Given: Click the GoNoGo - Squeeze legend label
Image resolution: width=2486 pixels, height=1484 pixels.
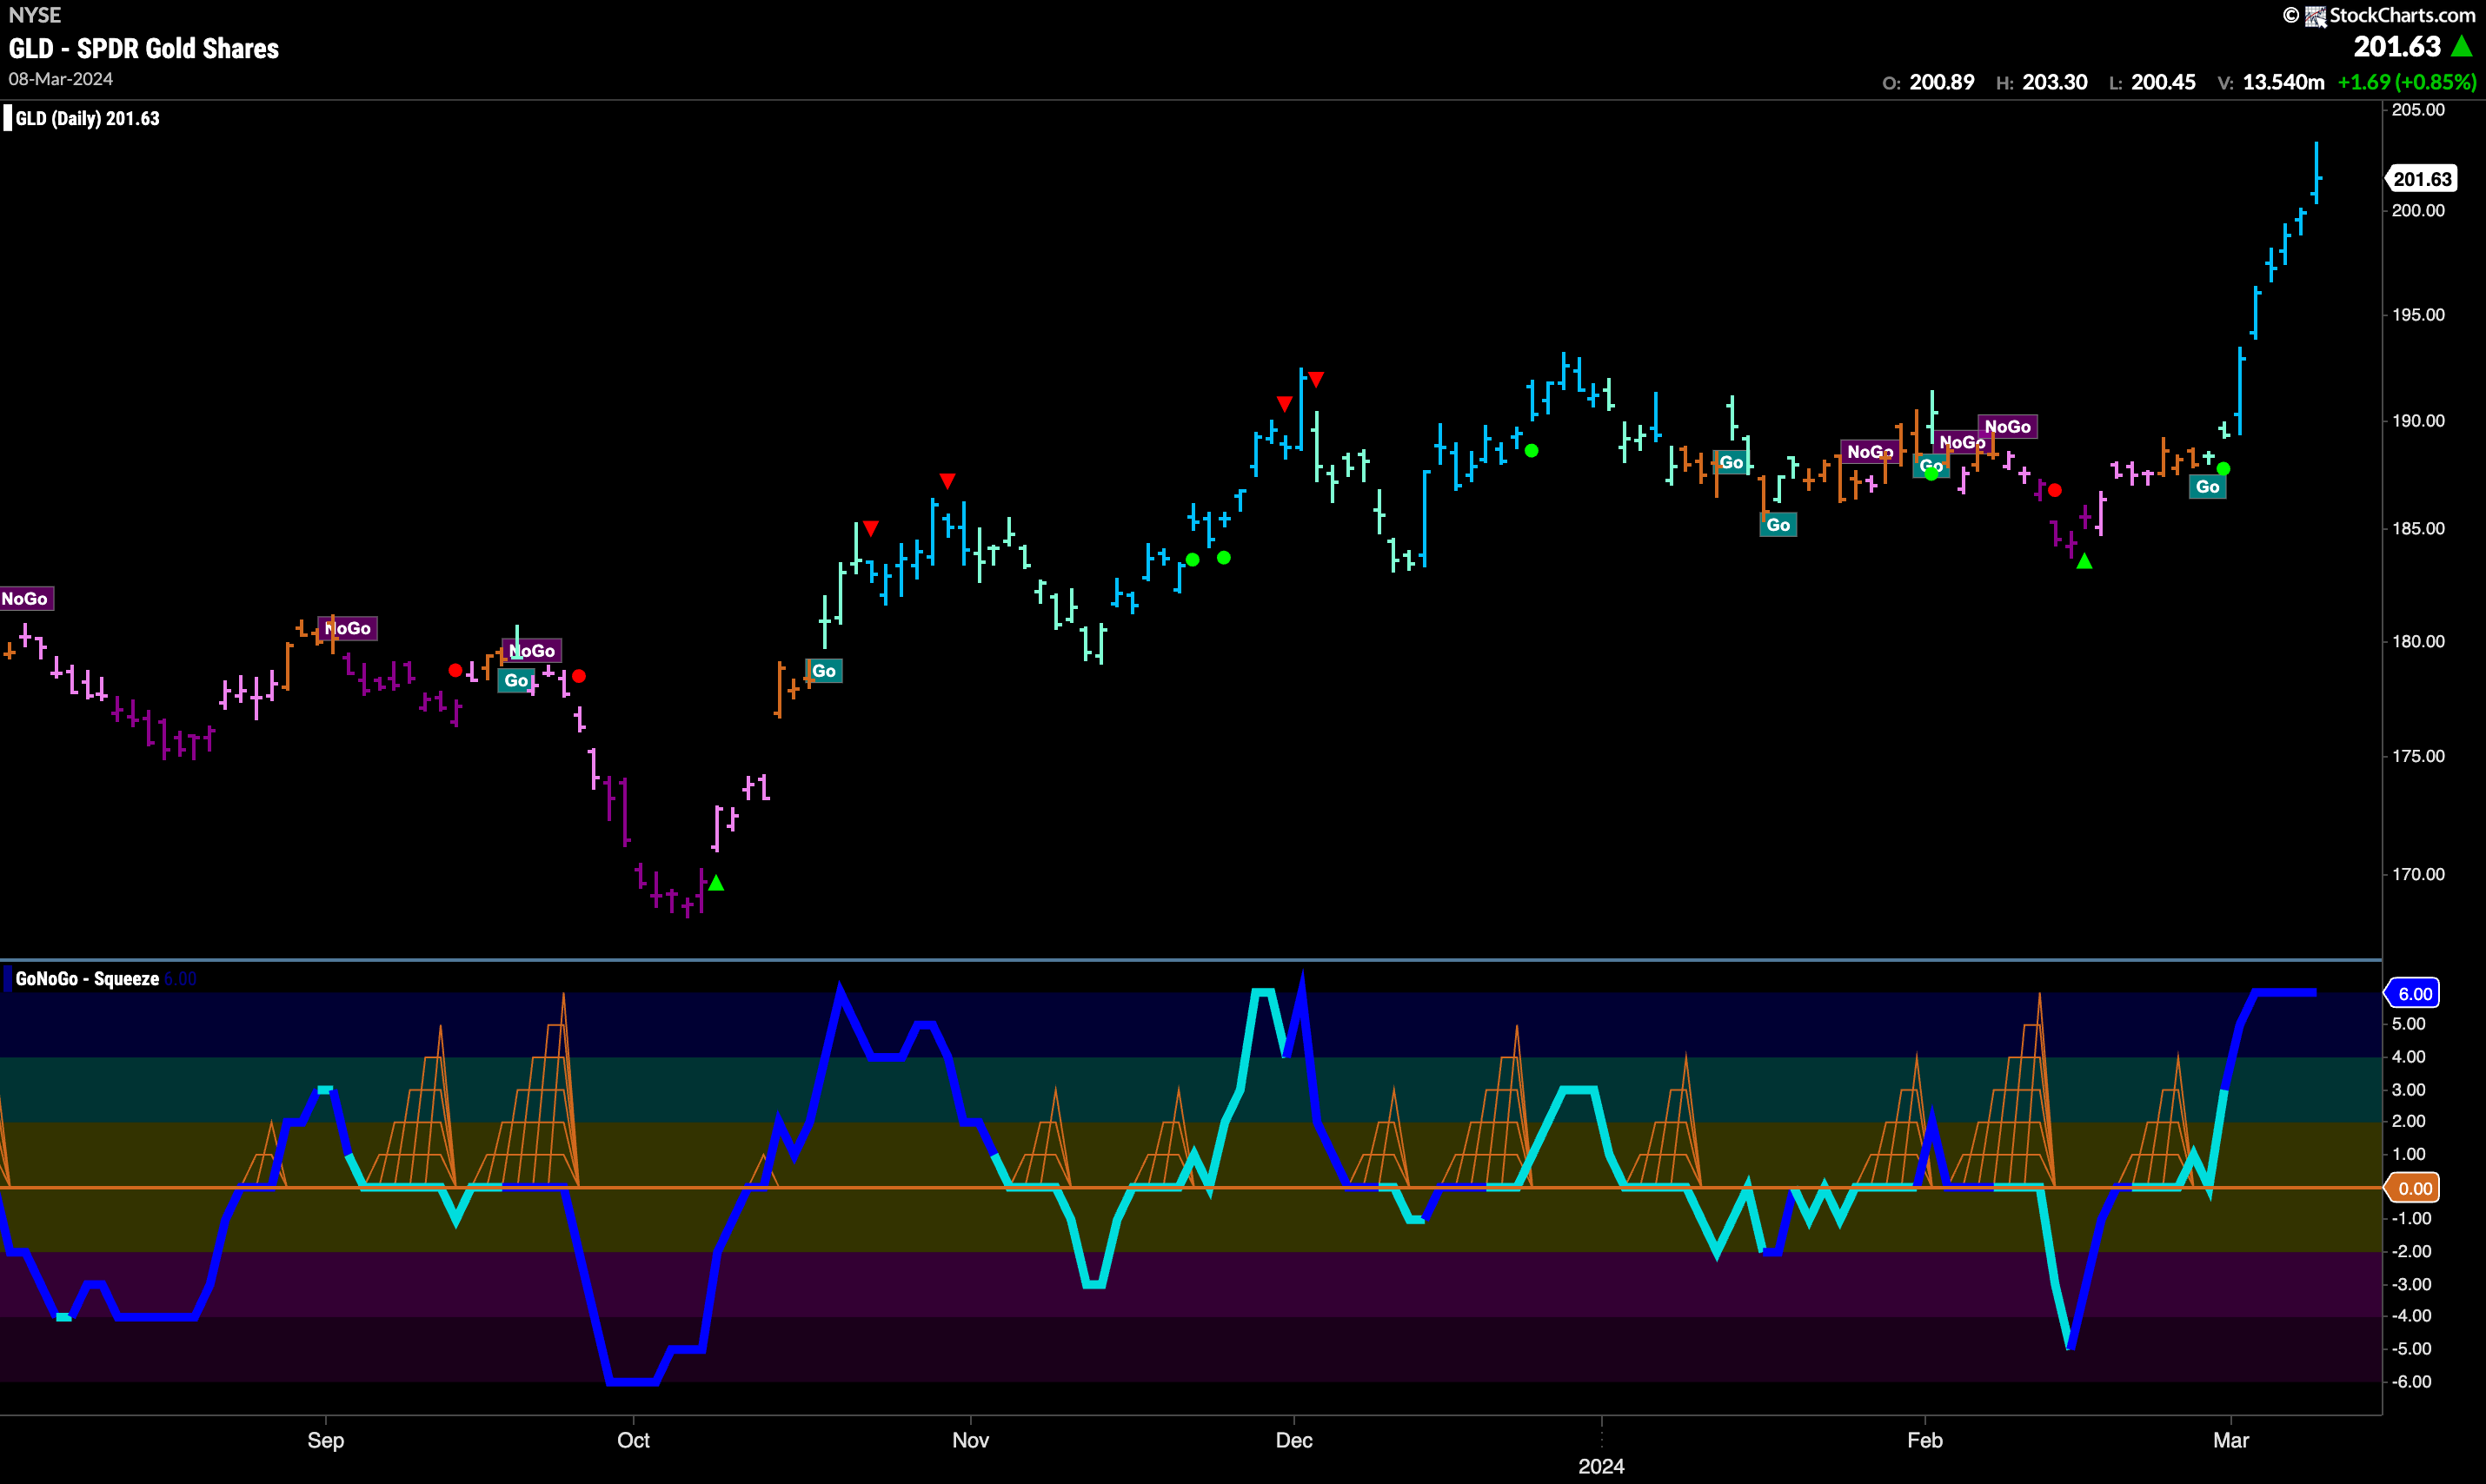Looking at the screenshot, I should coord(87,979).
